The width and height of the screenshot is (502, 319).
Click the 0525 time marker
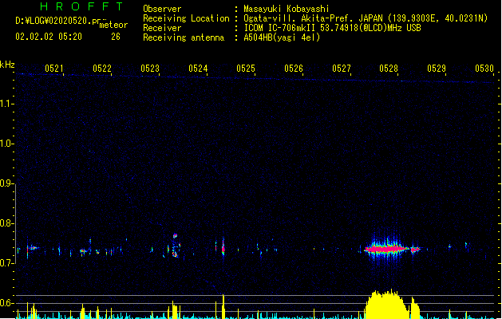click(x=246, y=69)
